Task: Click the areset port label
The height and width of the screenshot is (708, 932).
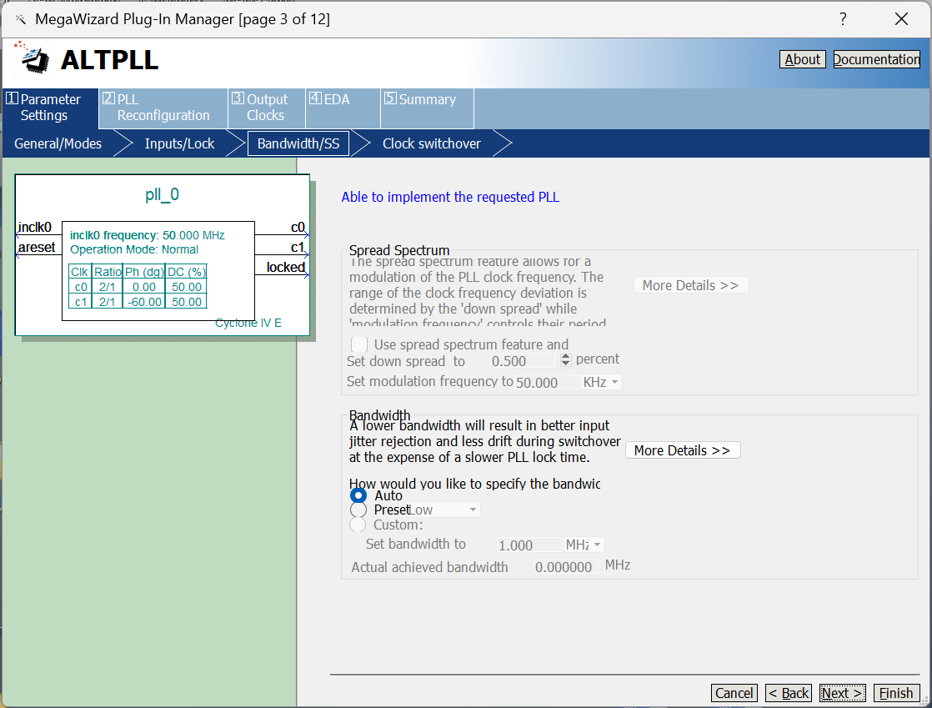Action: click(x=37, y=248)
